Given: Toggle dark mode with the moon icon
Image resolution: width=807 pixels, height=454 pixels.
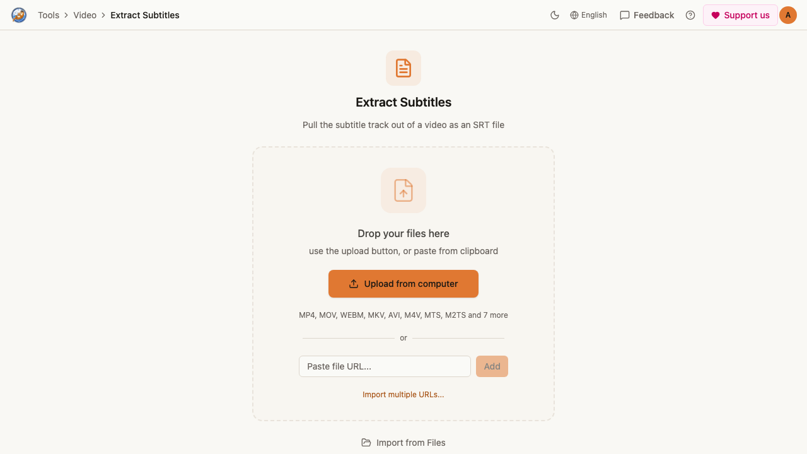Looking at the screenshot, I should tap(555, 15).
